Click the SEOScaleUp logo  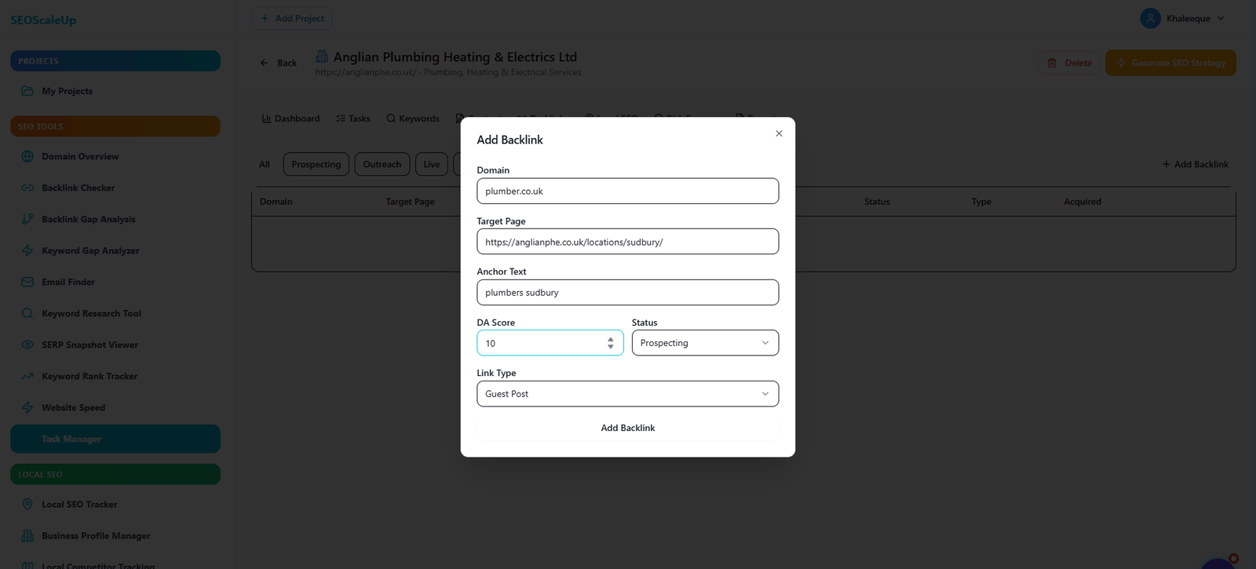click(x=43, y=20)
